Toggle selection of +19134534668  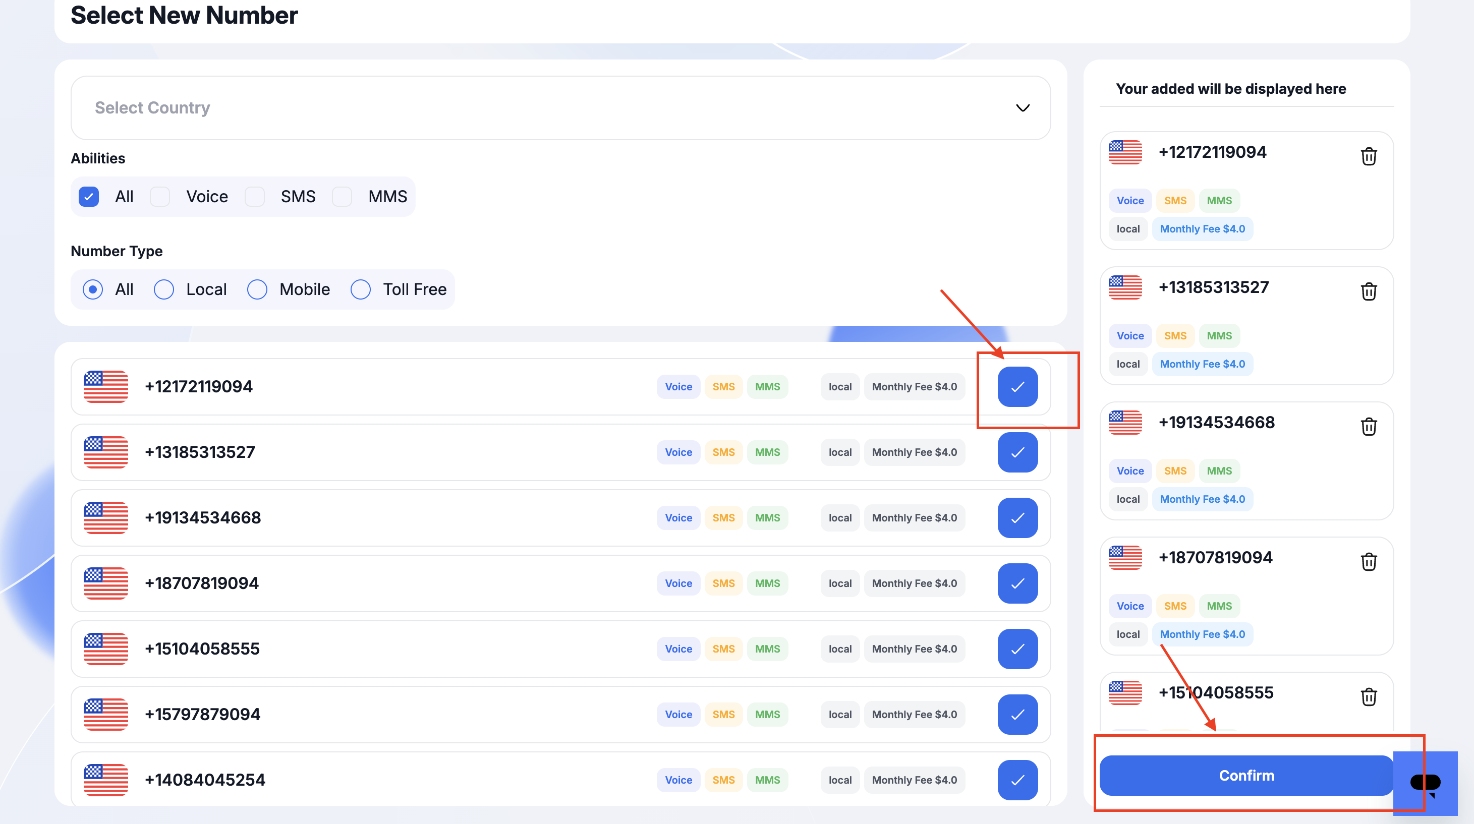pos(1017,517)
